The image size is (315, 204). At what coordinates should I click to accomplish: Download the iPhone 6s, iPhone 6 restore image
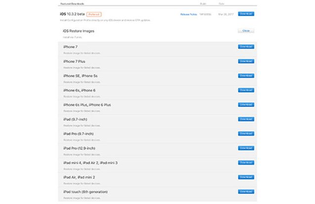(246, 90)
